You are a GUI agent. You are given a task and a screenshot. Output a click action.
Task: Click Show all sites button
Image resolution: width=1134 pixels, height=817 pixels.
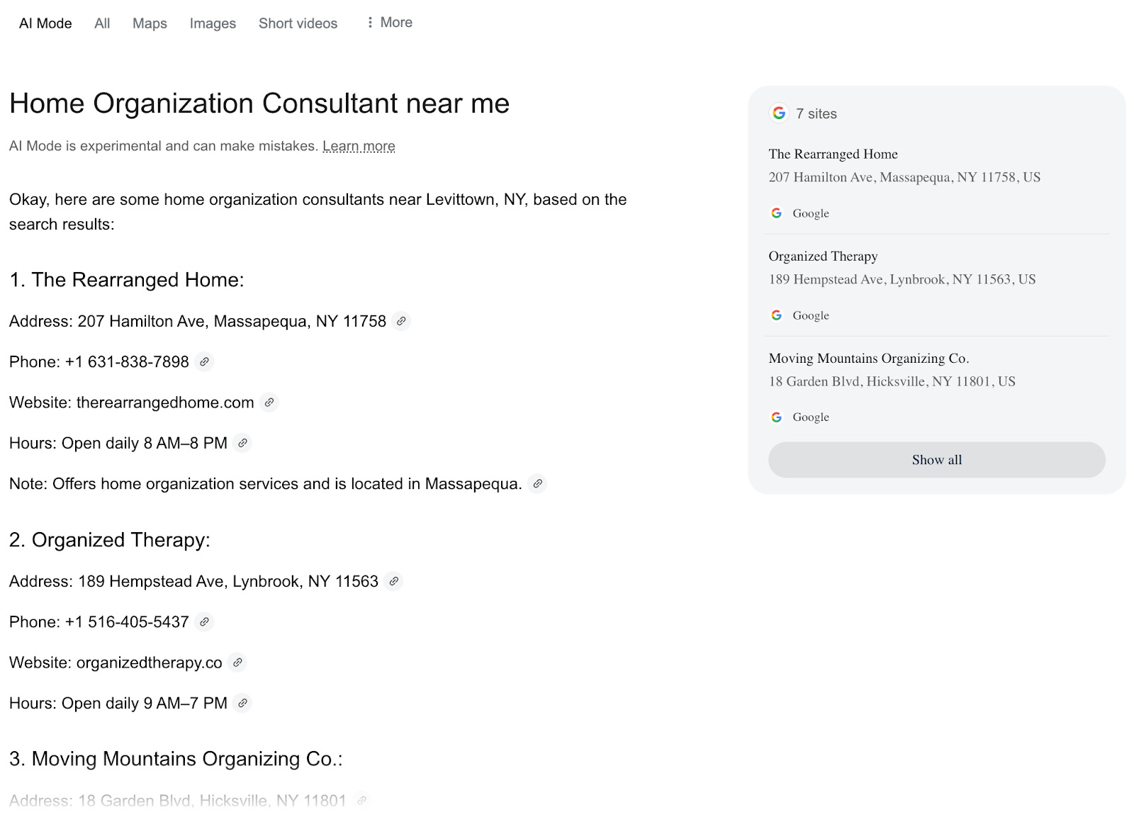point(936,460)
